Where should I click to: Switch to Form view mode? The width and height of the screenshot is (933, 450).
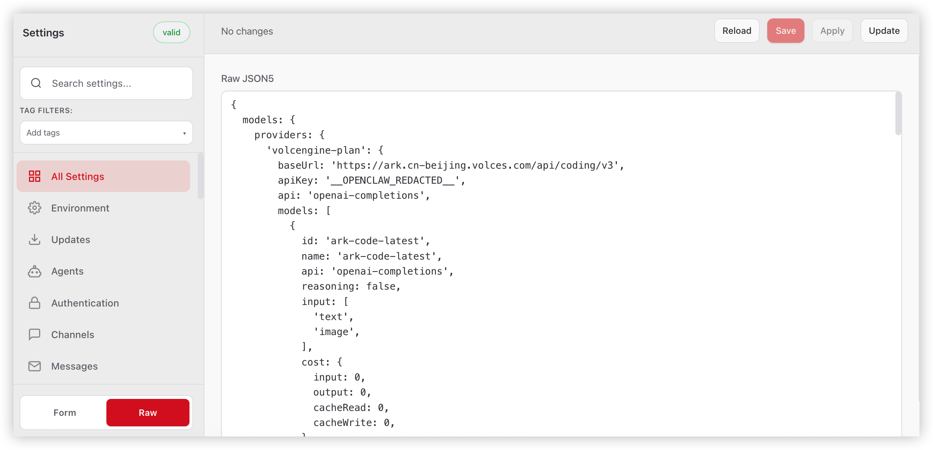tap(65, 412)
